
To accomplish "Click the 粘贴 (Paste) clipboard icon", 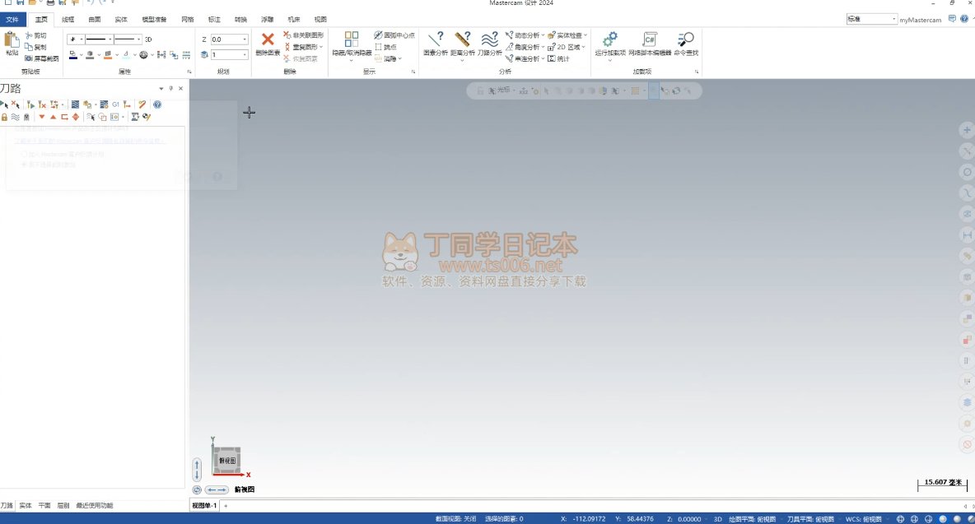I will tap(12, 40).
